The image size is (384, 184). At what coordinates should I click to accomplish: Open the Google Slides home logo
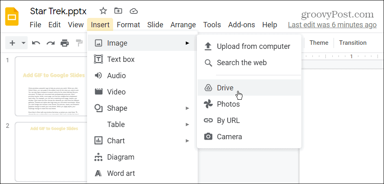coord(12,17)
